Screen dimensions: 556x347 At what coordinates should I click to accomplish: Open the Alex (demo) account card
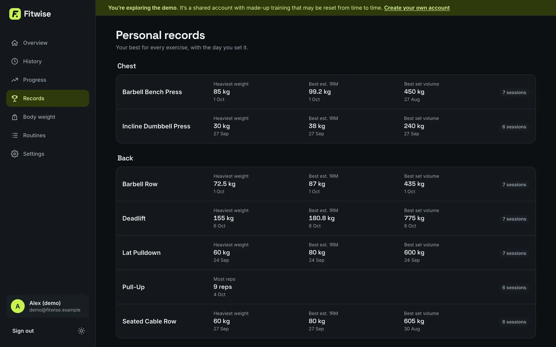pyautogui.click(x=48, y=306)
